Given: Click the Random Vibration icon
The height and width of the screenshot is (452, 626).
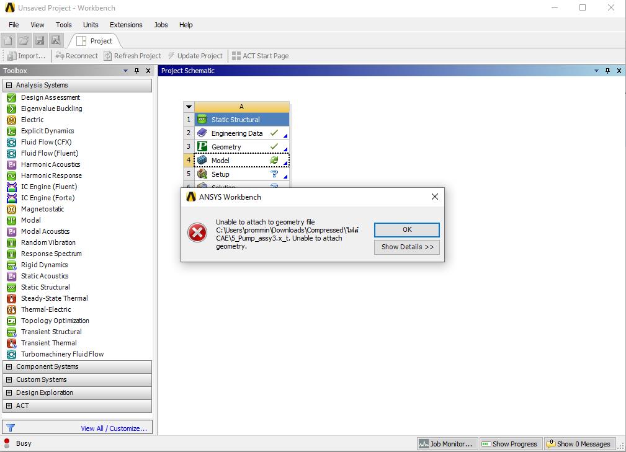Looking at the screenshot, I should [12, 242].
